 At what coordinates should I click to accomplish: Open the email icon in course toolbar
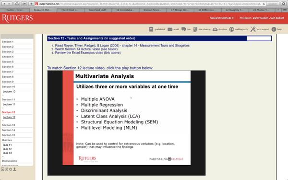pyautogui.click(x=170, y=29)
